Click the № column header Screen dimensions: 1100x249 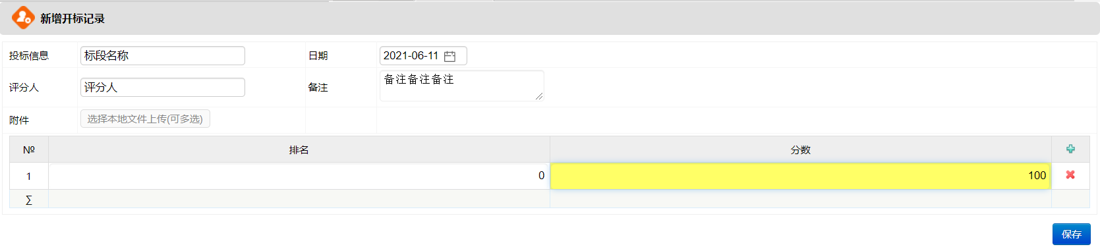[x=29, y=150]
